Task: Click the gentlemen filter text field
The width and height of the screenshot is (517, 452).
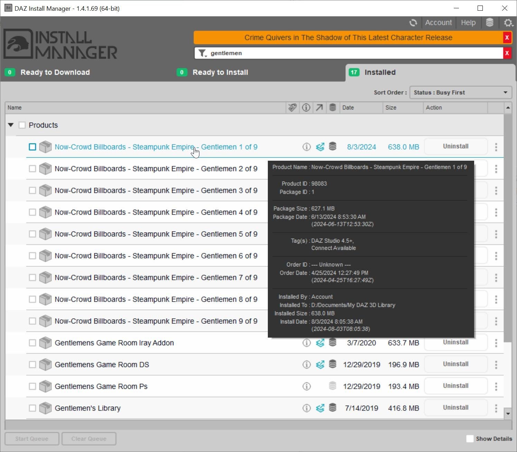Action: coord(355,53)
